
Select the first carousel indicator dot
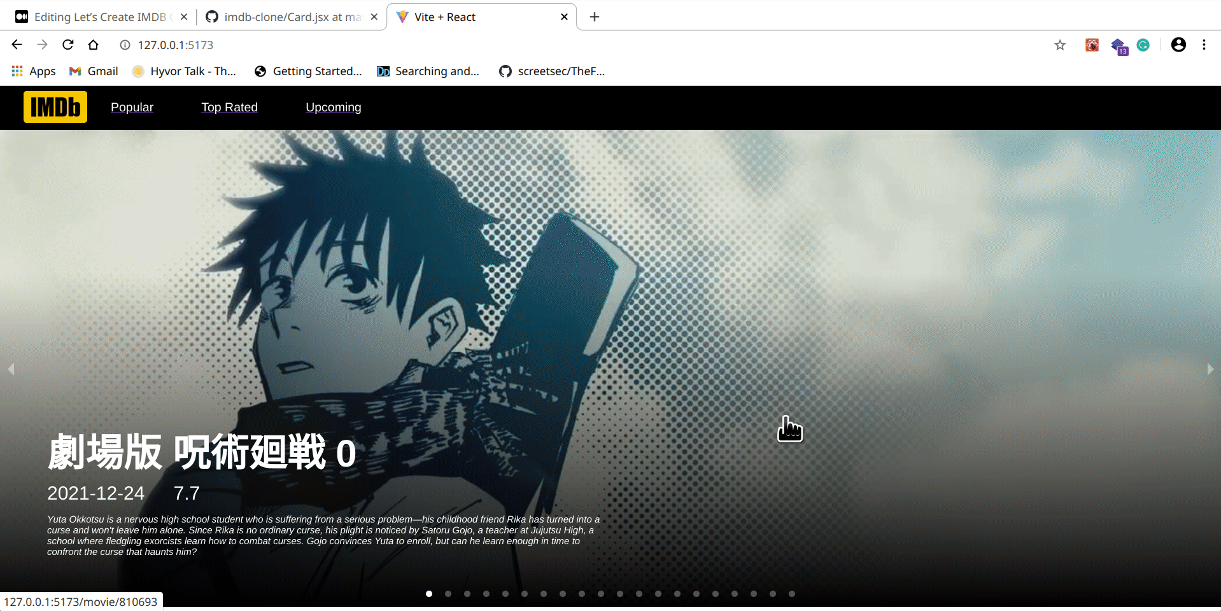[x=429, y=594]
